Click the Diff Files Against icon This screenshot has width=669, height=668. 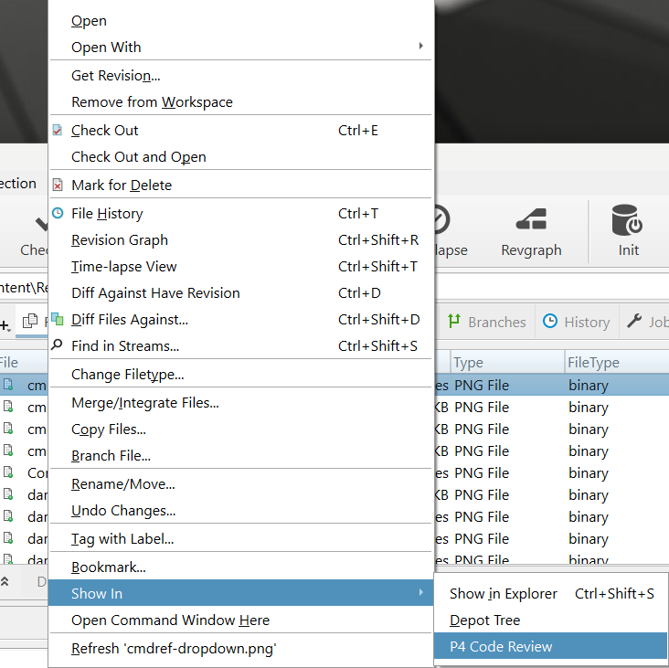point(58,320)
